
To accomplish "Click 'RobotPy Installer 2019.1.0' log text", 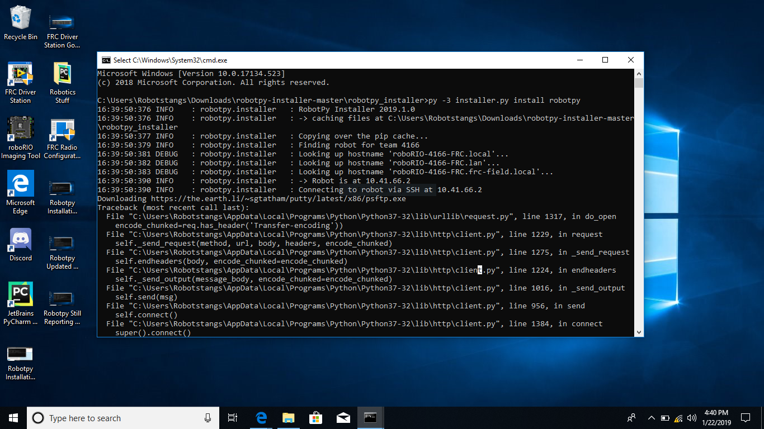I will (357, 109).
